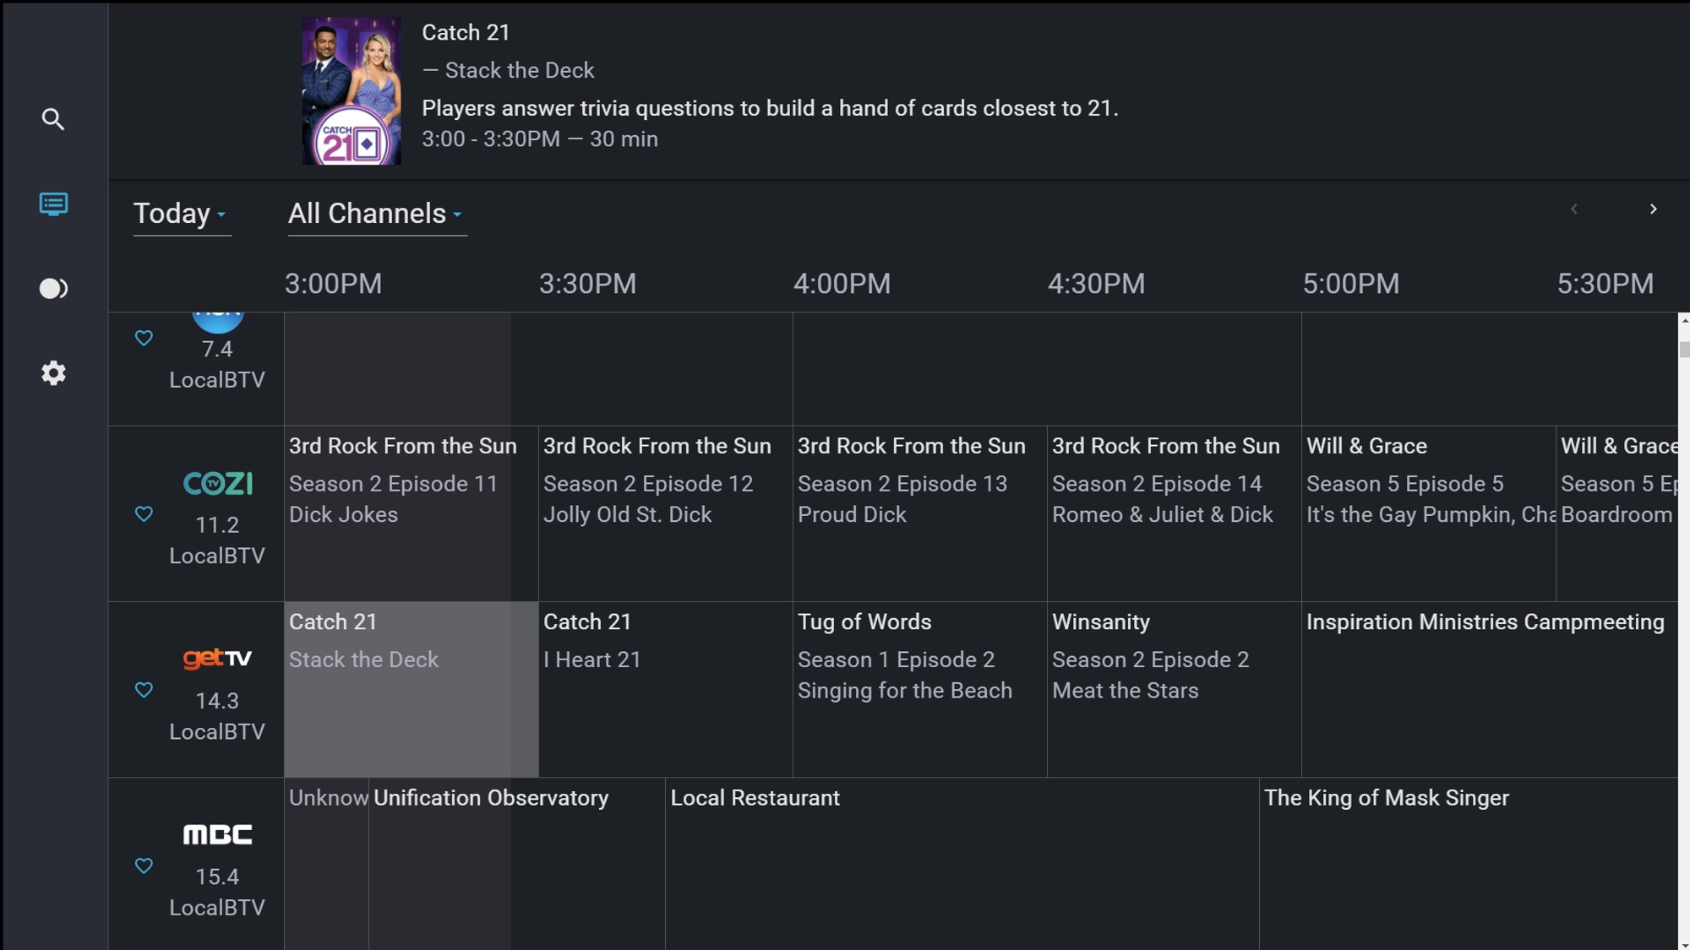The image size is (1690, 950).
Task: Add channel 7.4 to favorites heart icon
Action: click(x=144, y=338)
